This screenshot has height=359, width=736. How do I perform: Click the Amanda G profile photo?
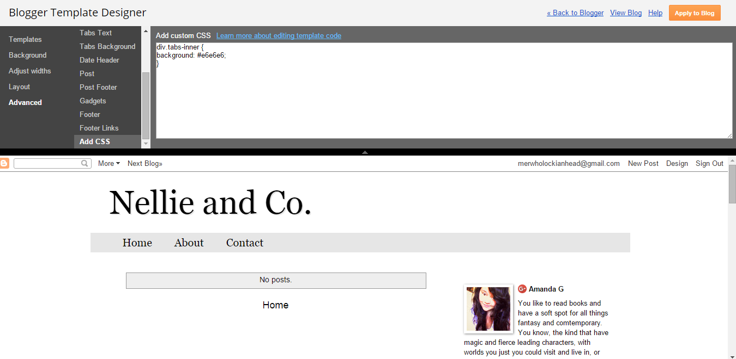tap(488, 308)
